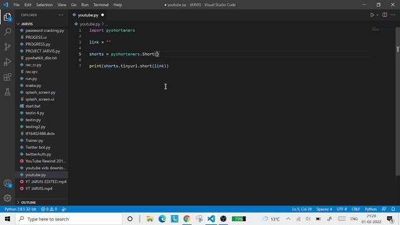Image resolution: width=400 pixels, height=225 pixels.
Task: Open Microsoft Edge from the taskbar
Action: tap(162, 219)
